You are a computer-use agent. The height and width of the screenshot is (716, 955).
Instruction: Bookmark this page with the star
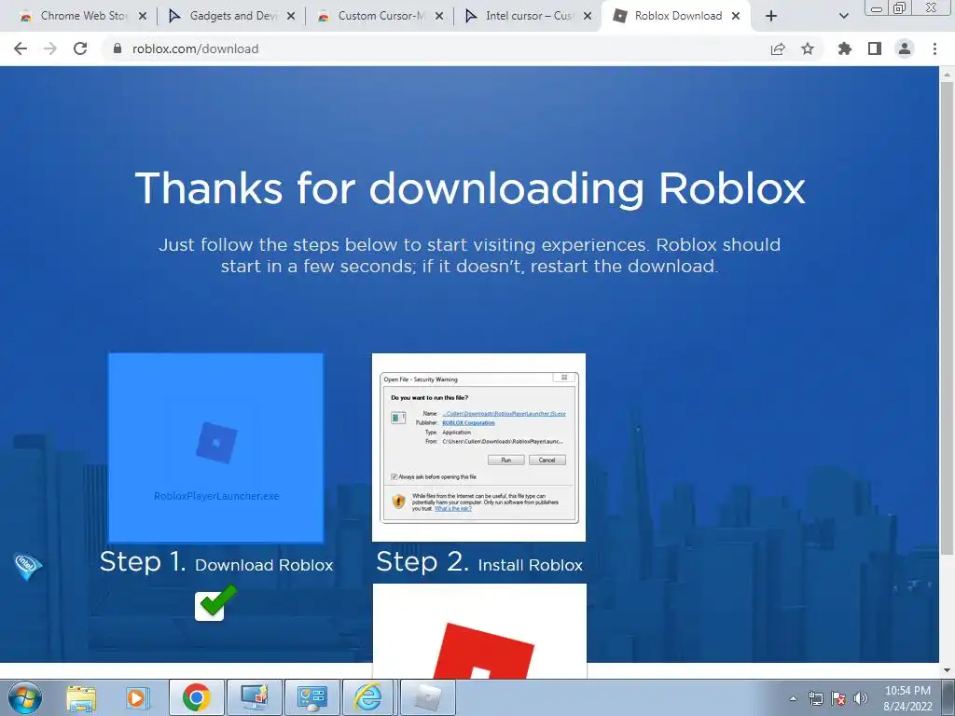(x=808, y=48)
